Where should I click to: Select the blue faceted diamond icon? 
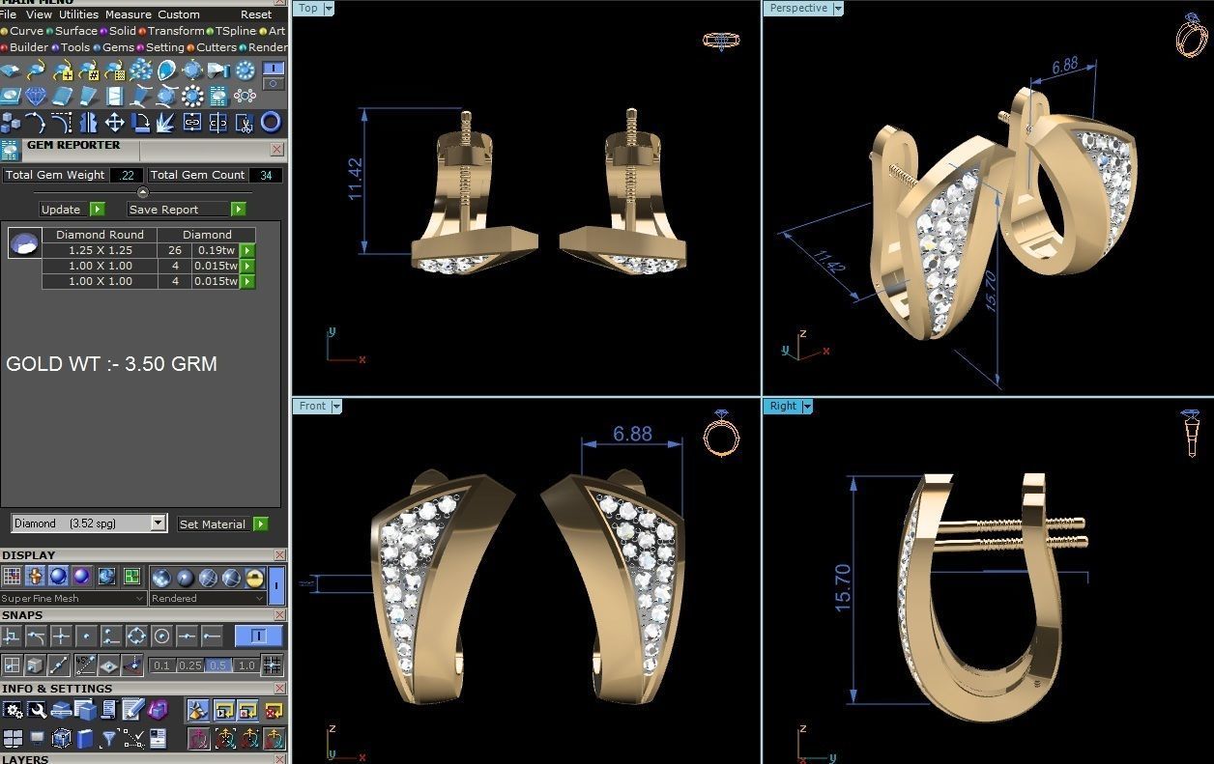35,96
